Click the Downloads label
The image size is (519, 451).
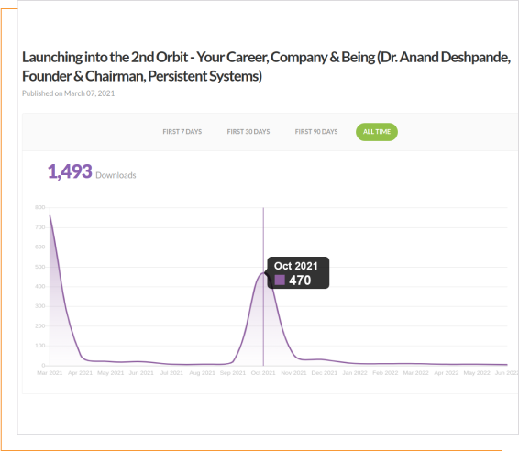click(x=116, y=175)
